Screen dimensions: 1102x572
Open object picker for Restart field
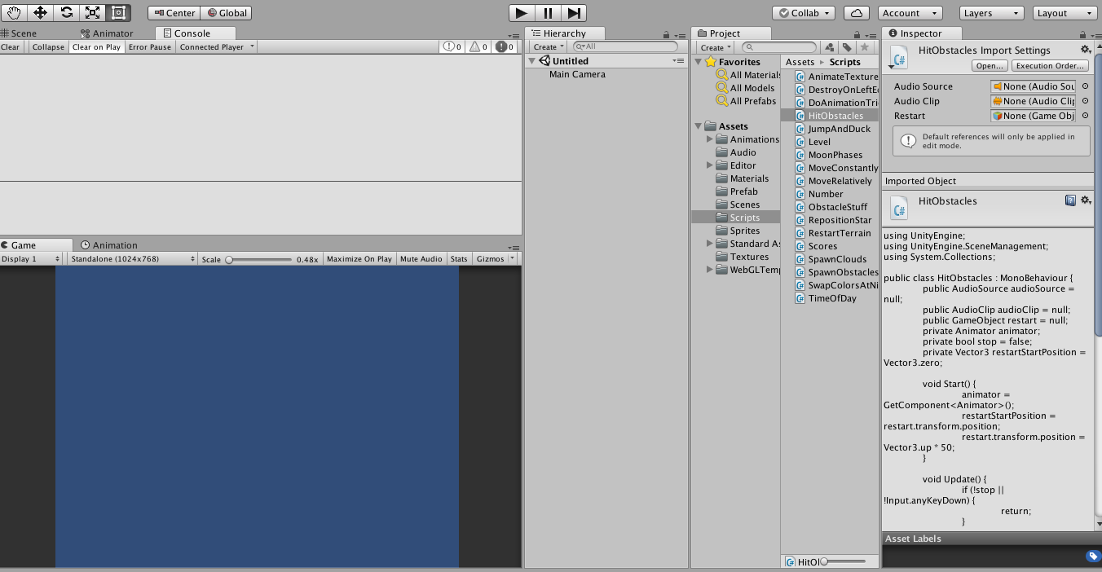pyautogui.click(x=1085, y=116)
